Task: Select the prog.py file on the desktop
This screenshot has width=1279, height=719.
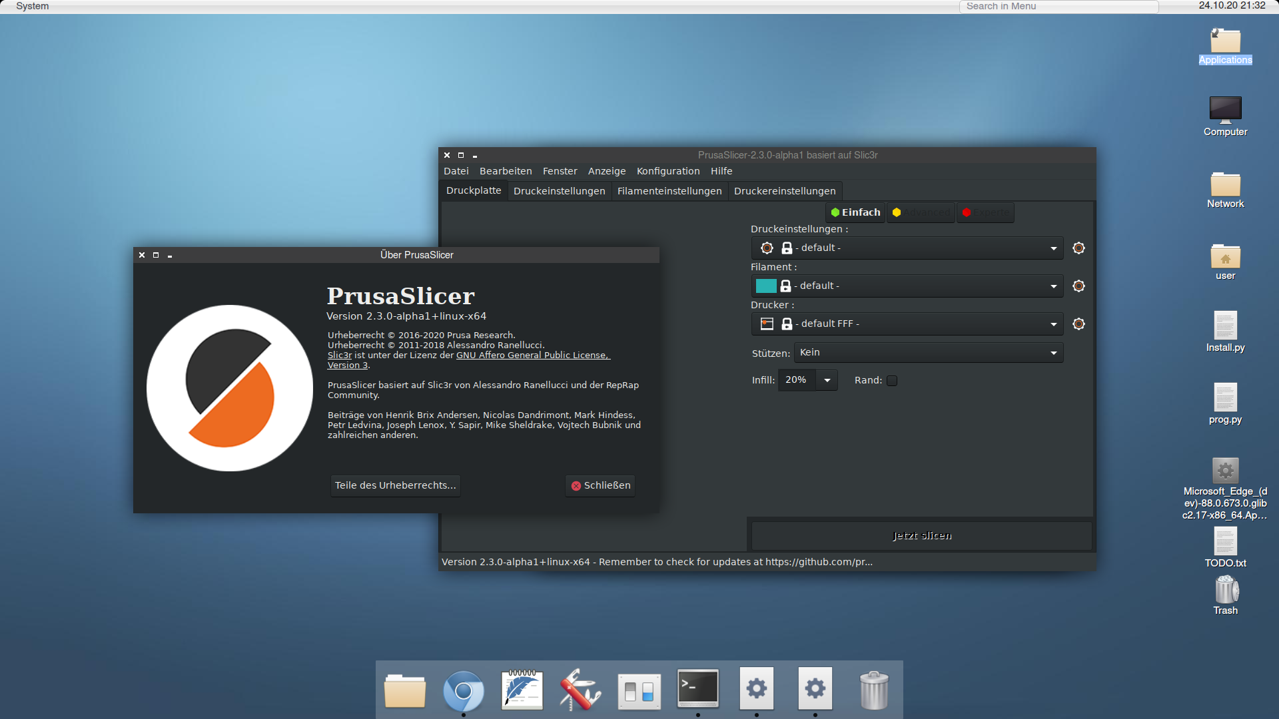Action: (1226, 403)
